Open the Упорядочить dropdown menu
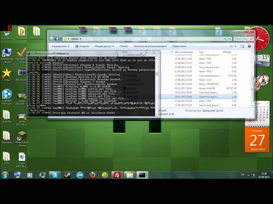The height and width of the screenshot is (204, 273). (x=60, y=46)
